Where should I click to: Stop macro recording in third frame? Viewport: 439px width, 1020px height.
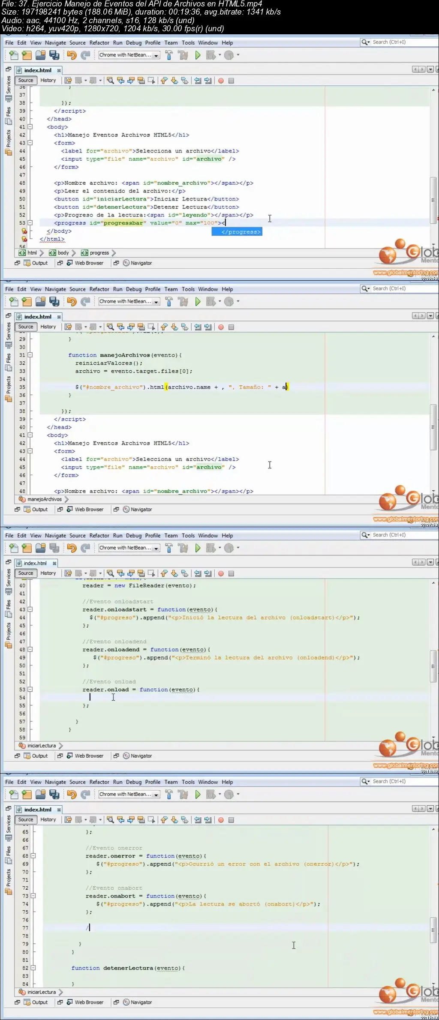tap(231, 573)
